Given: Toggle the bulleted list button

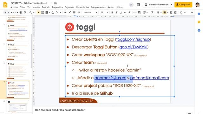Looking at the screenshot, I should 165,13.
